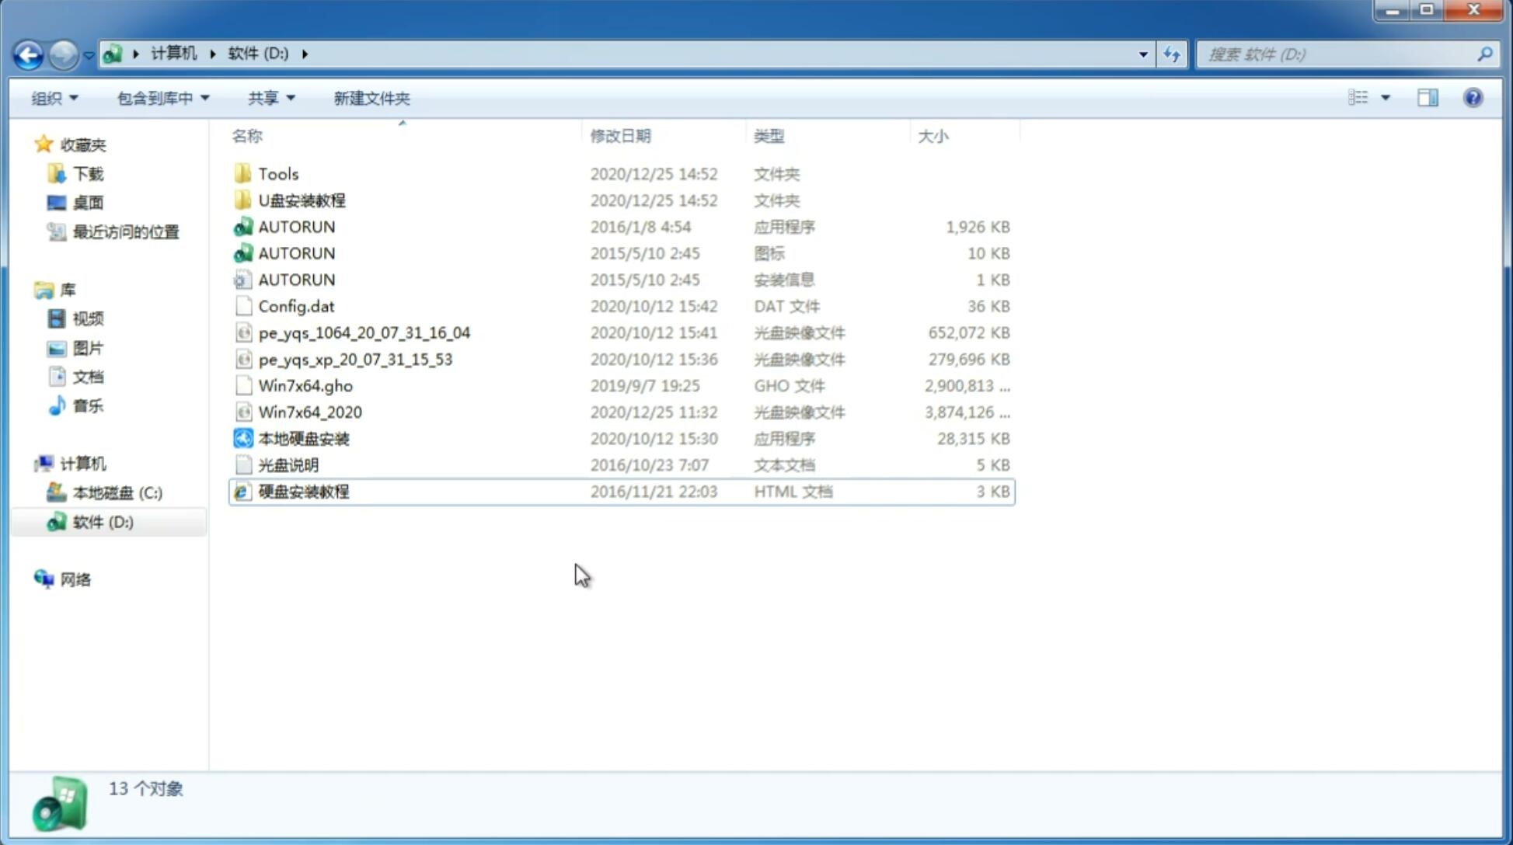
Task: Open the Tools folder
Action: coord(277,173)
